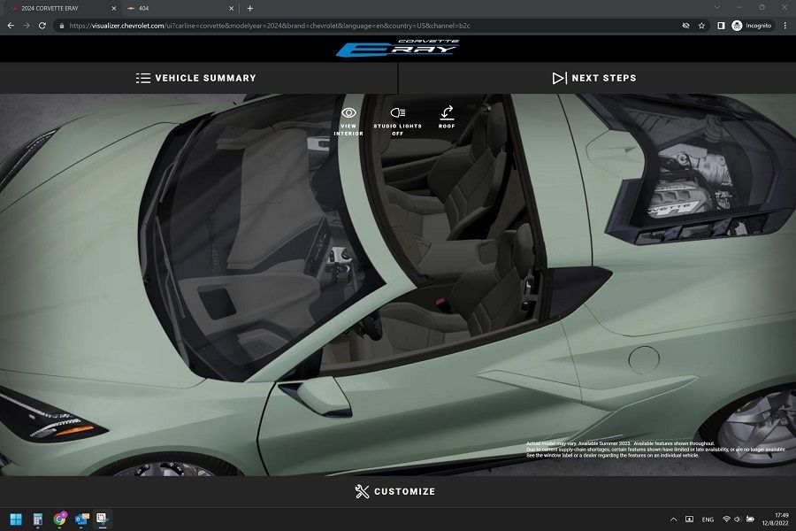
Task: Click the Next Steps play icon
Action: click(560, 78)
